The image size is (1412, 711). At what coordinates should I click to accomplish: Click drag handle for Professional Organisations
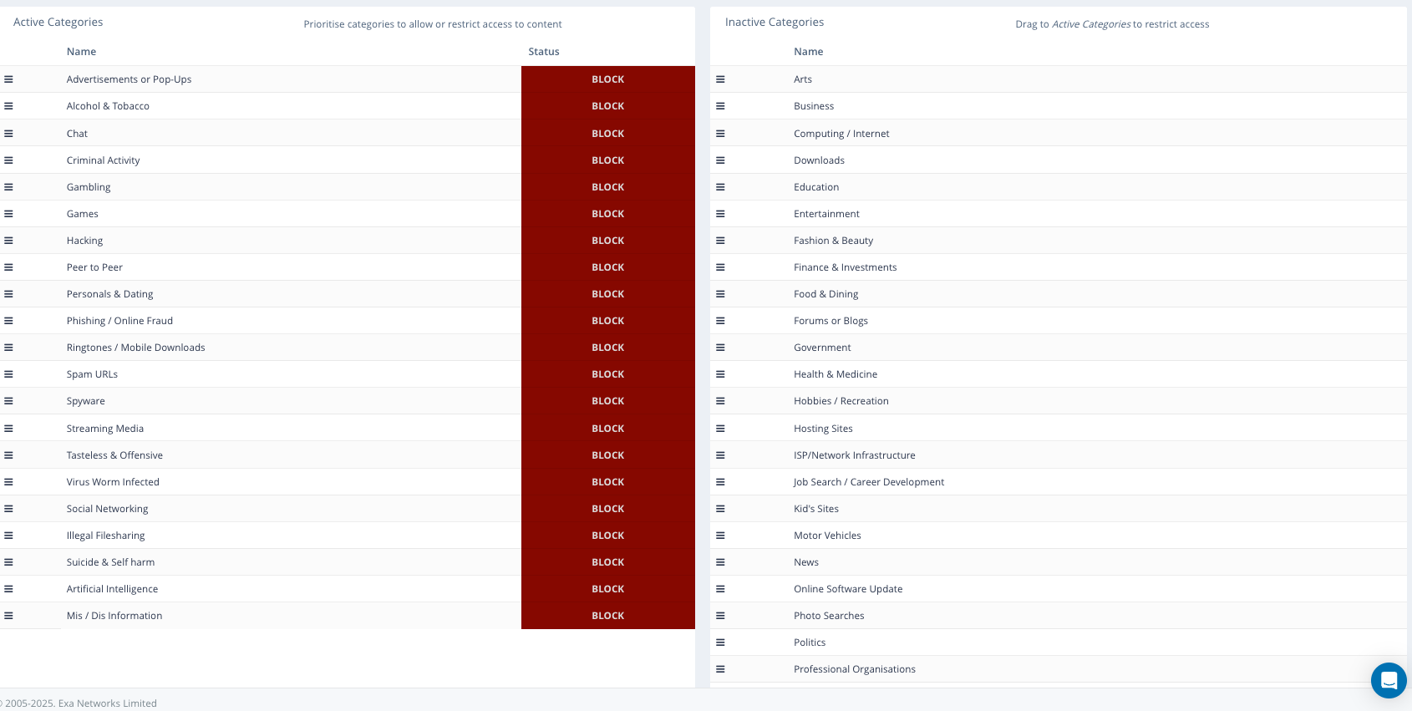720,669
